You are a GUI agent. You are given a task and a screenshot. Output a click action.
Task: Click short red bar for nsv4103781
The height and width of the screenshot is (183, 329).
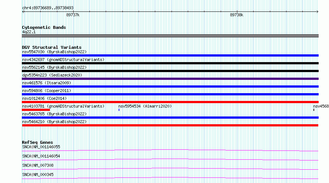pos(36,110)
